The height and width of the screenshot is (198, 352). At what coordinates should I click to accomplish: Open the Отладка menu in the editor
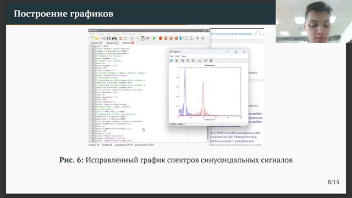pos(117,34)
